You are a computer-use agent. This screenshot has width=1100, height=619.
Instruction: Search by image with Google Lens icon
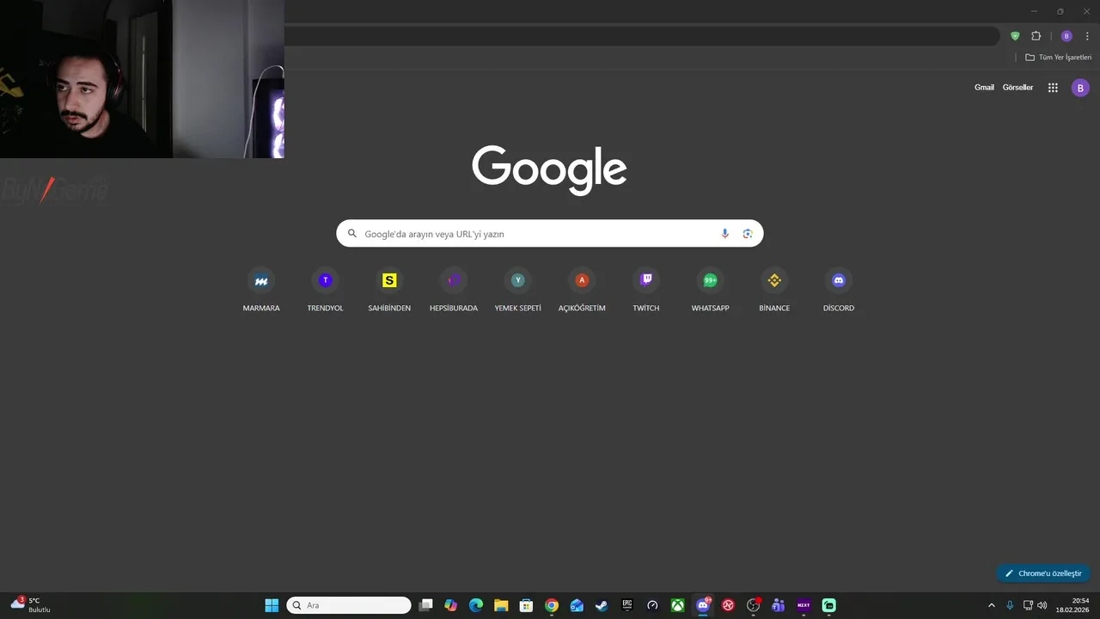(748, 234)
